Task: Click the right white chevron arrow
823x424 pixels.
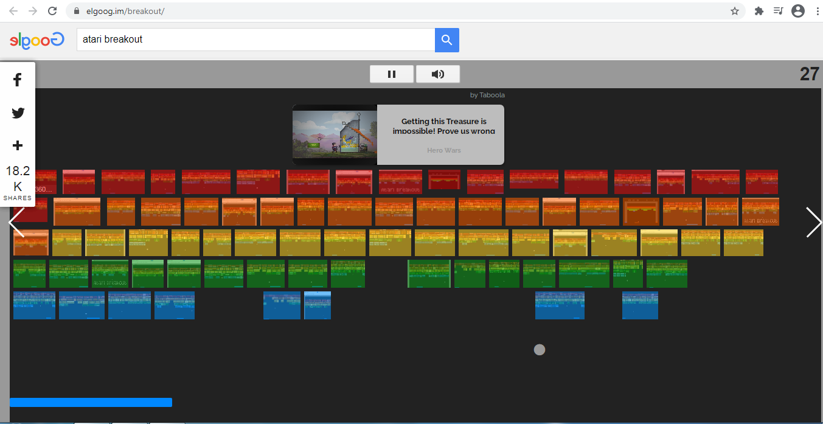Action: click(x=814, y=222)
